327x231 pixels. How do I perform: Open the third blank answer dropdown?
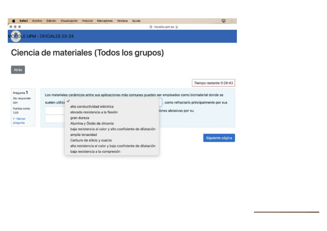[x=55, y=119]
